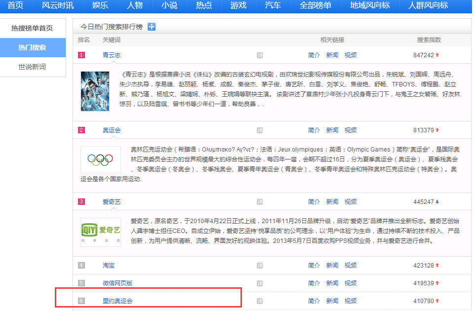The image size is (475, 311).
Task: Click rank badge 1 beside 青云志
Action: tap(81, 55)
